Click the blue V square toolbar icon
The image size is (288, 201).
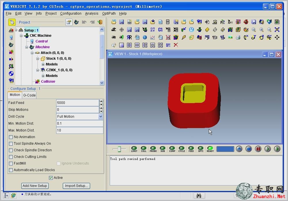click(x=192, y=30)
